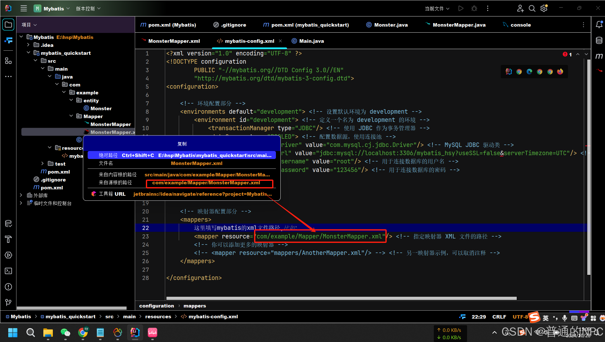Copy path from source root entry
The height and width of the screenshot is (342, 605).
[x=182, y=183]
